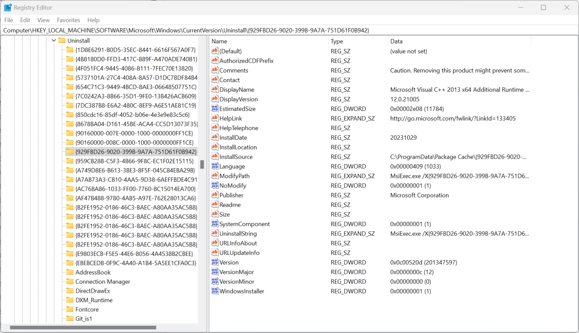Select the InstallLocation value name
This screenshot has height=333, width=579.
[238, 147]
